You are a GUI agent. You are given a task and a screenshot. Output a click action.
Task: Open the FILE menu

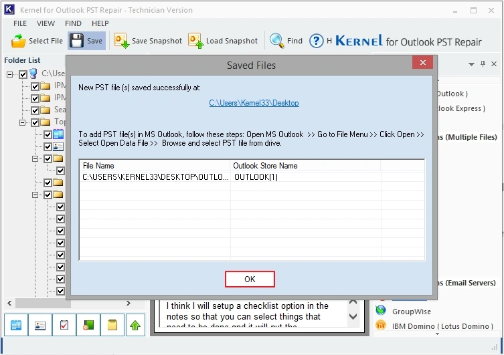tap(20, 23)
